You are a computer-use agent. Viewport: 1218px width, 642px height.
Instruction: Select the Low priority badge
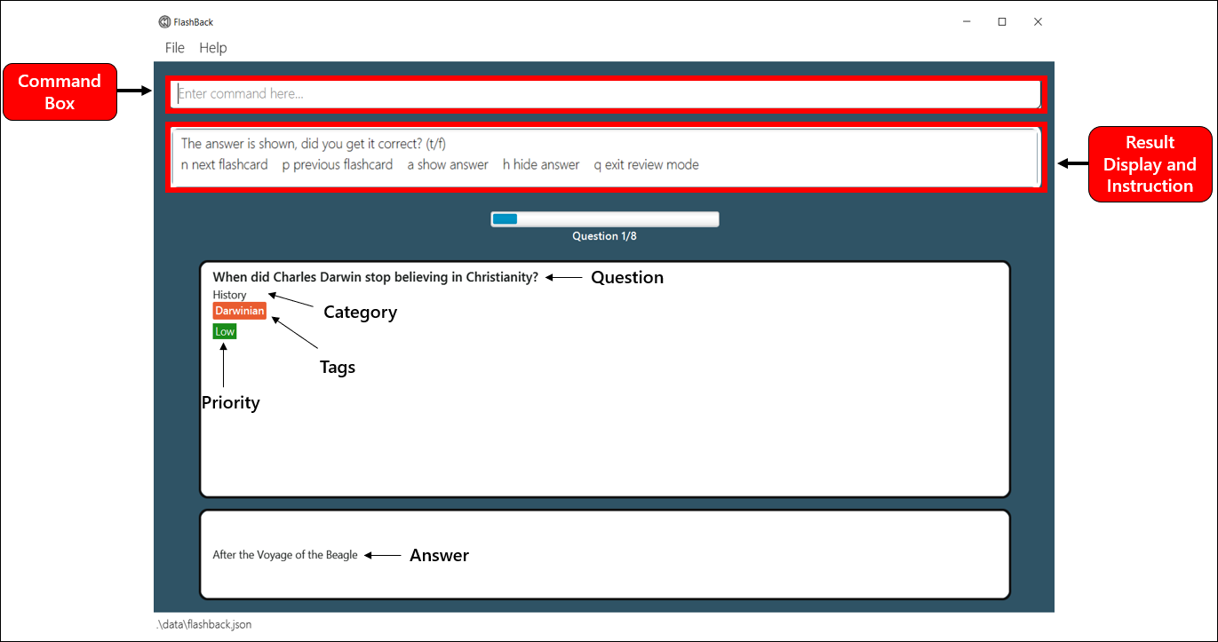coord(224,330)
